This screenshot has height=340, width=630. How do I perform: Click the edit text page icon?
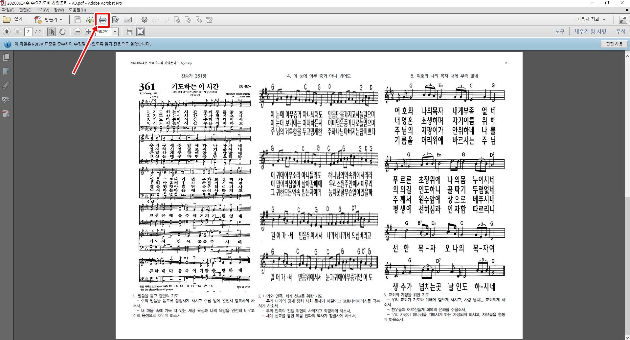tap(210, 20)
